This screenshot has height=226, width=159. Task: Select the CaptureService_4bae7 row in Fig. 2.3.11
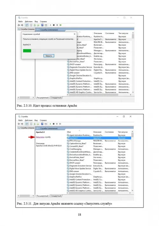pyautogui.click(x=99, y=144)
